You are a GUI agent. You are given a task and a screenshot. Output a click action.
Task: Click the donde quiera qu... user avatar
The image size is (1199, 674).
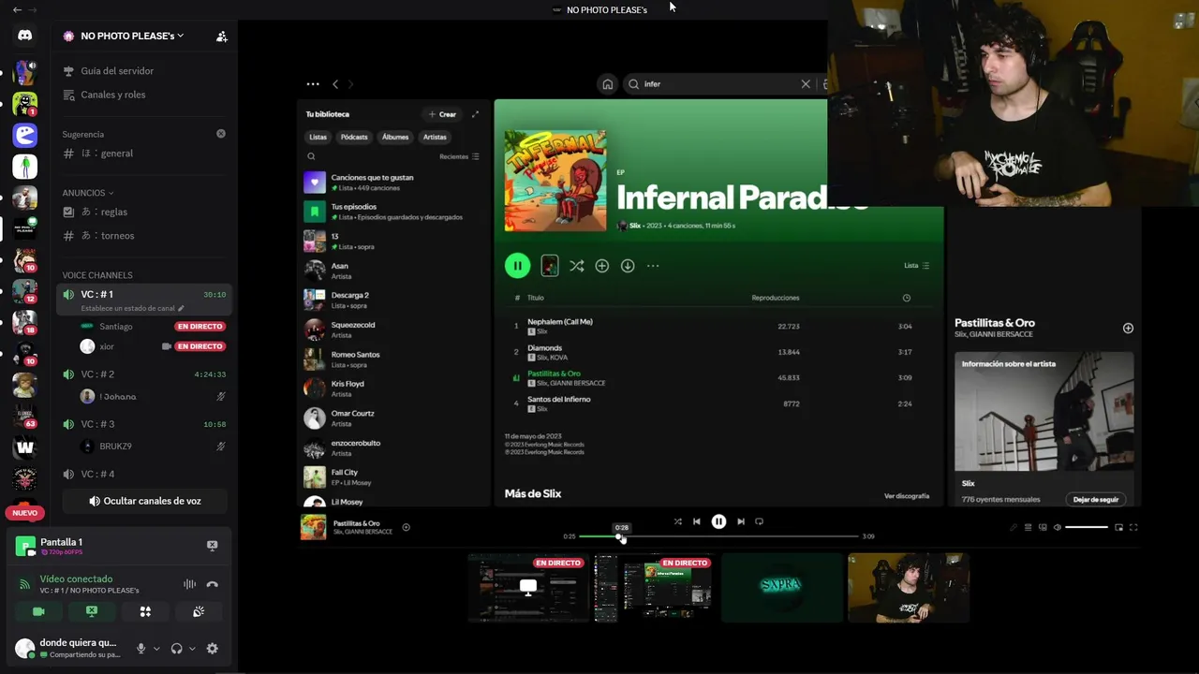[x=24, y=648]
